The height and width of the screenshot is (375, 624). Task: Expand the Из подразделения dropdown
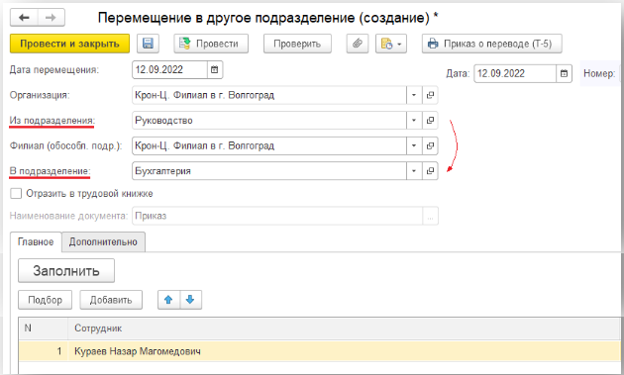[x=414, y=121]
